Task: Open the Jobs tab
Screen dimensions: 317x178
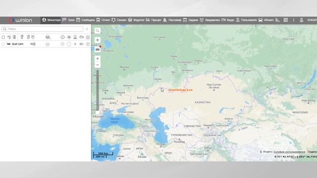Action: pos(190,20)
